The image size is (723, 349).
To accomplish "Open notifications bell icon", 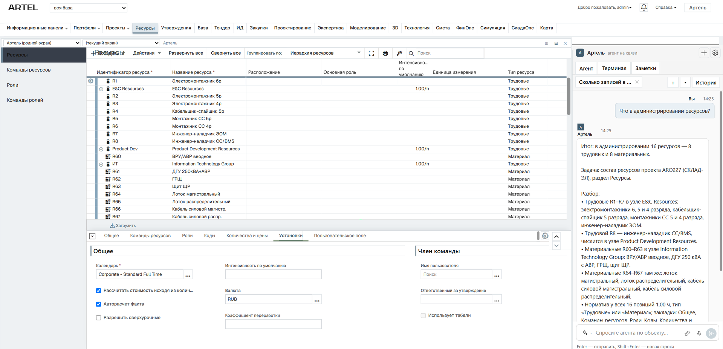I will (x=644, y=8).
